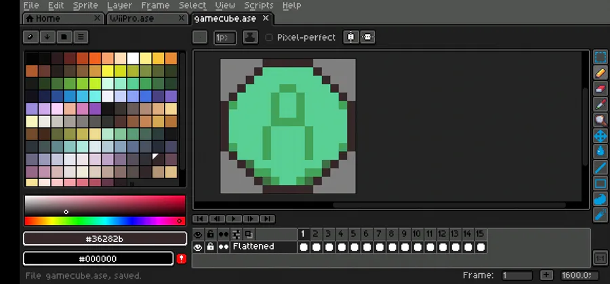Click the plus new frame button
610x284 pixels.
coord(546,275)
